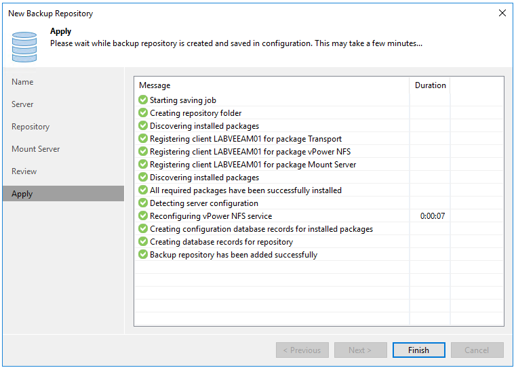The width and height of the screenshot is (516, 370).
Task: Click success icon next to Creating repository folder
Action: pyautogui.click(x=143, y=113)
